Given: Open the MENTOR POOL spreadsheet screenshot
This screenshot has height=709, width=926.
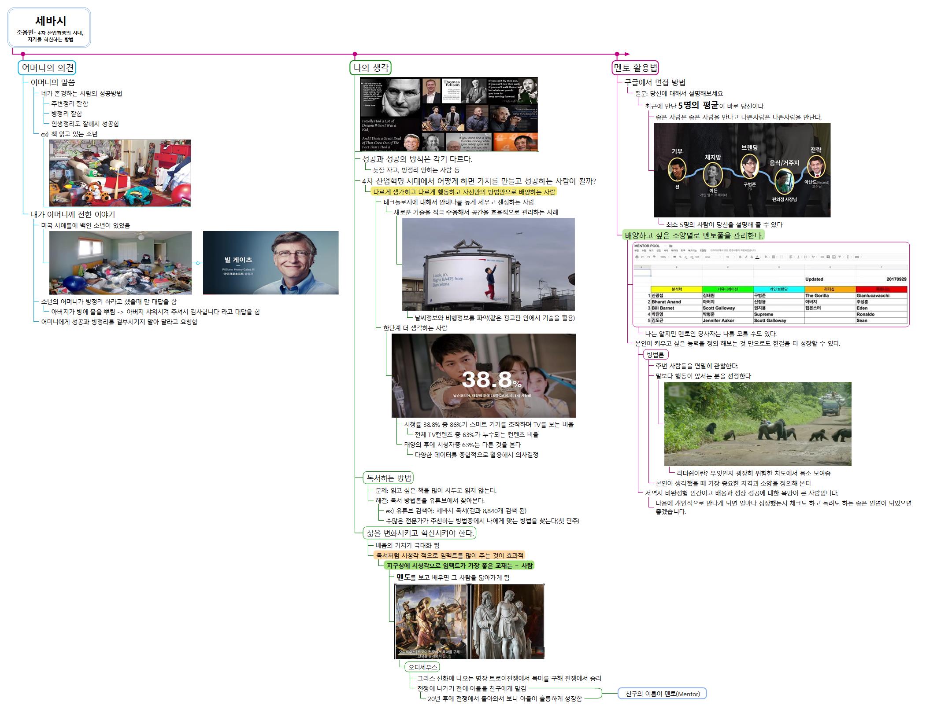Looking at the screenshot, I should pos(770,284).
